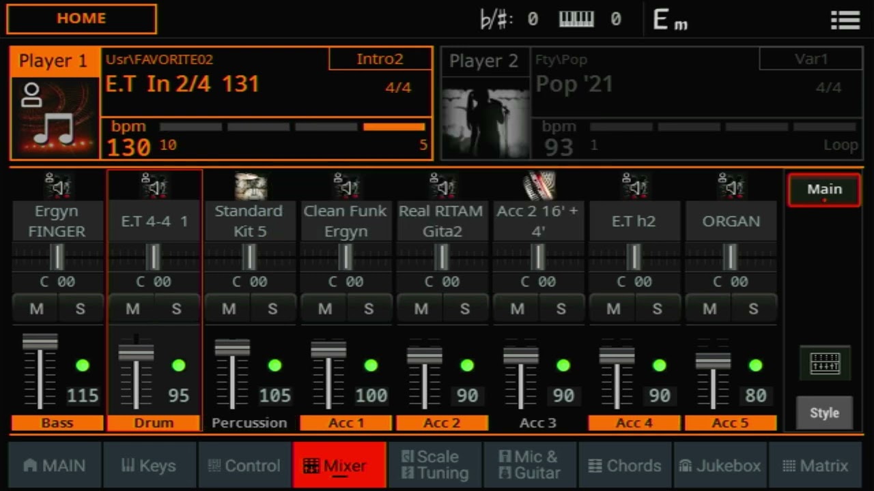874x491 pixels.
Task: Open the Ergyn FINGER sound selector
Action: [57, 221]
